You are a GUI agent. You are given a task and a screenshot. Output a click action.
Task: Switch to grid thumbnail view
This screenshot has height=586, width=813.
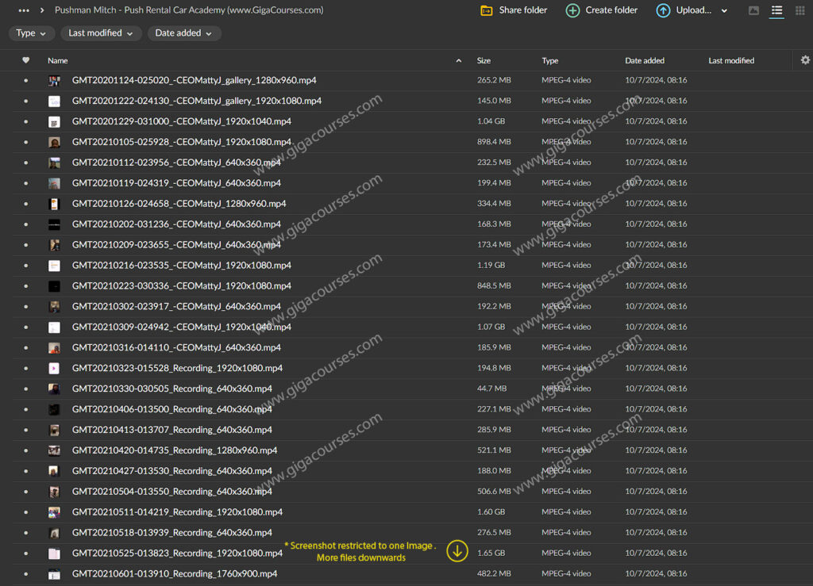(x=800, y=10)
